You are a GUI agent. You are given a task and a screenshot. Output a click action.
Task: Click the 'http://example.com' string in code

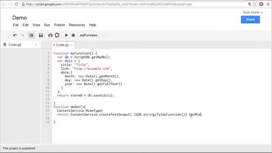point(92,68)
